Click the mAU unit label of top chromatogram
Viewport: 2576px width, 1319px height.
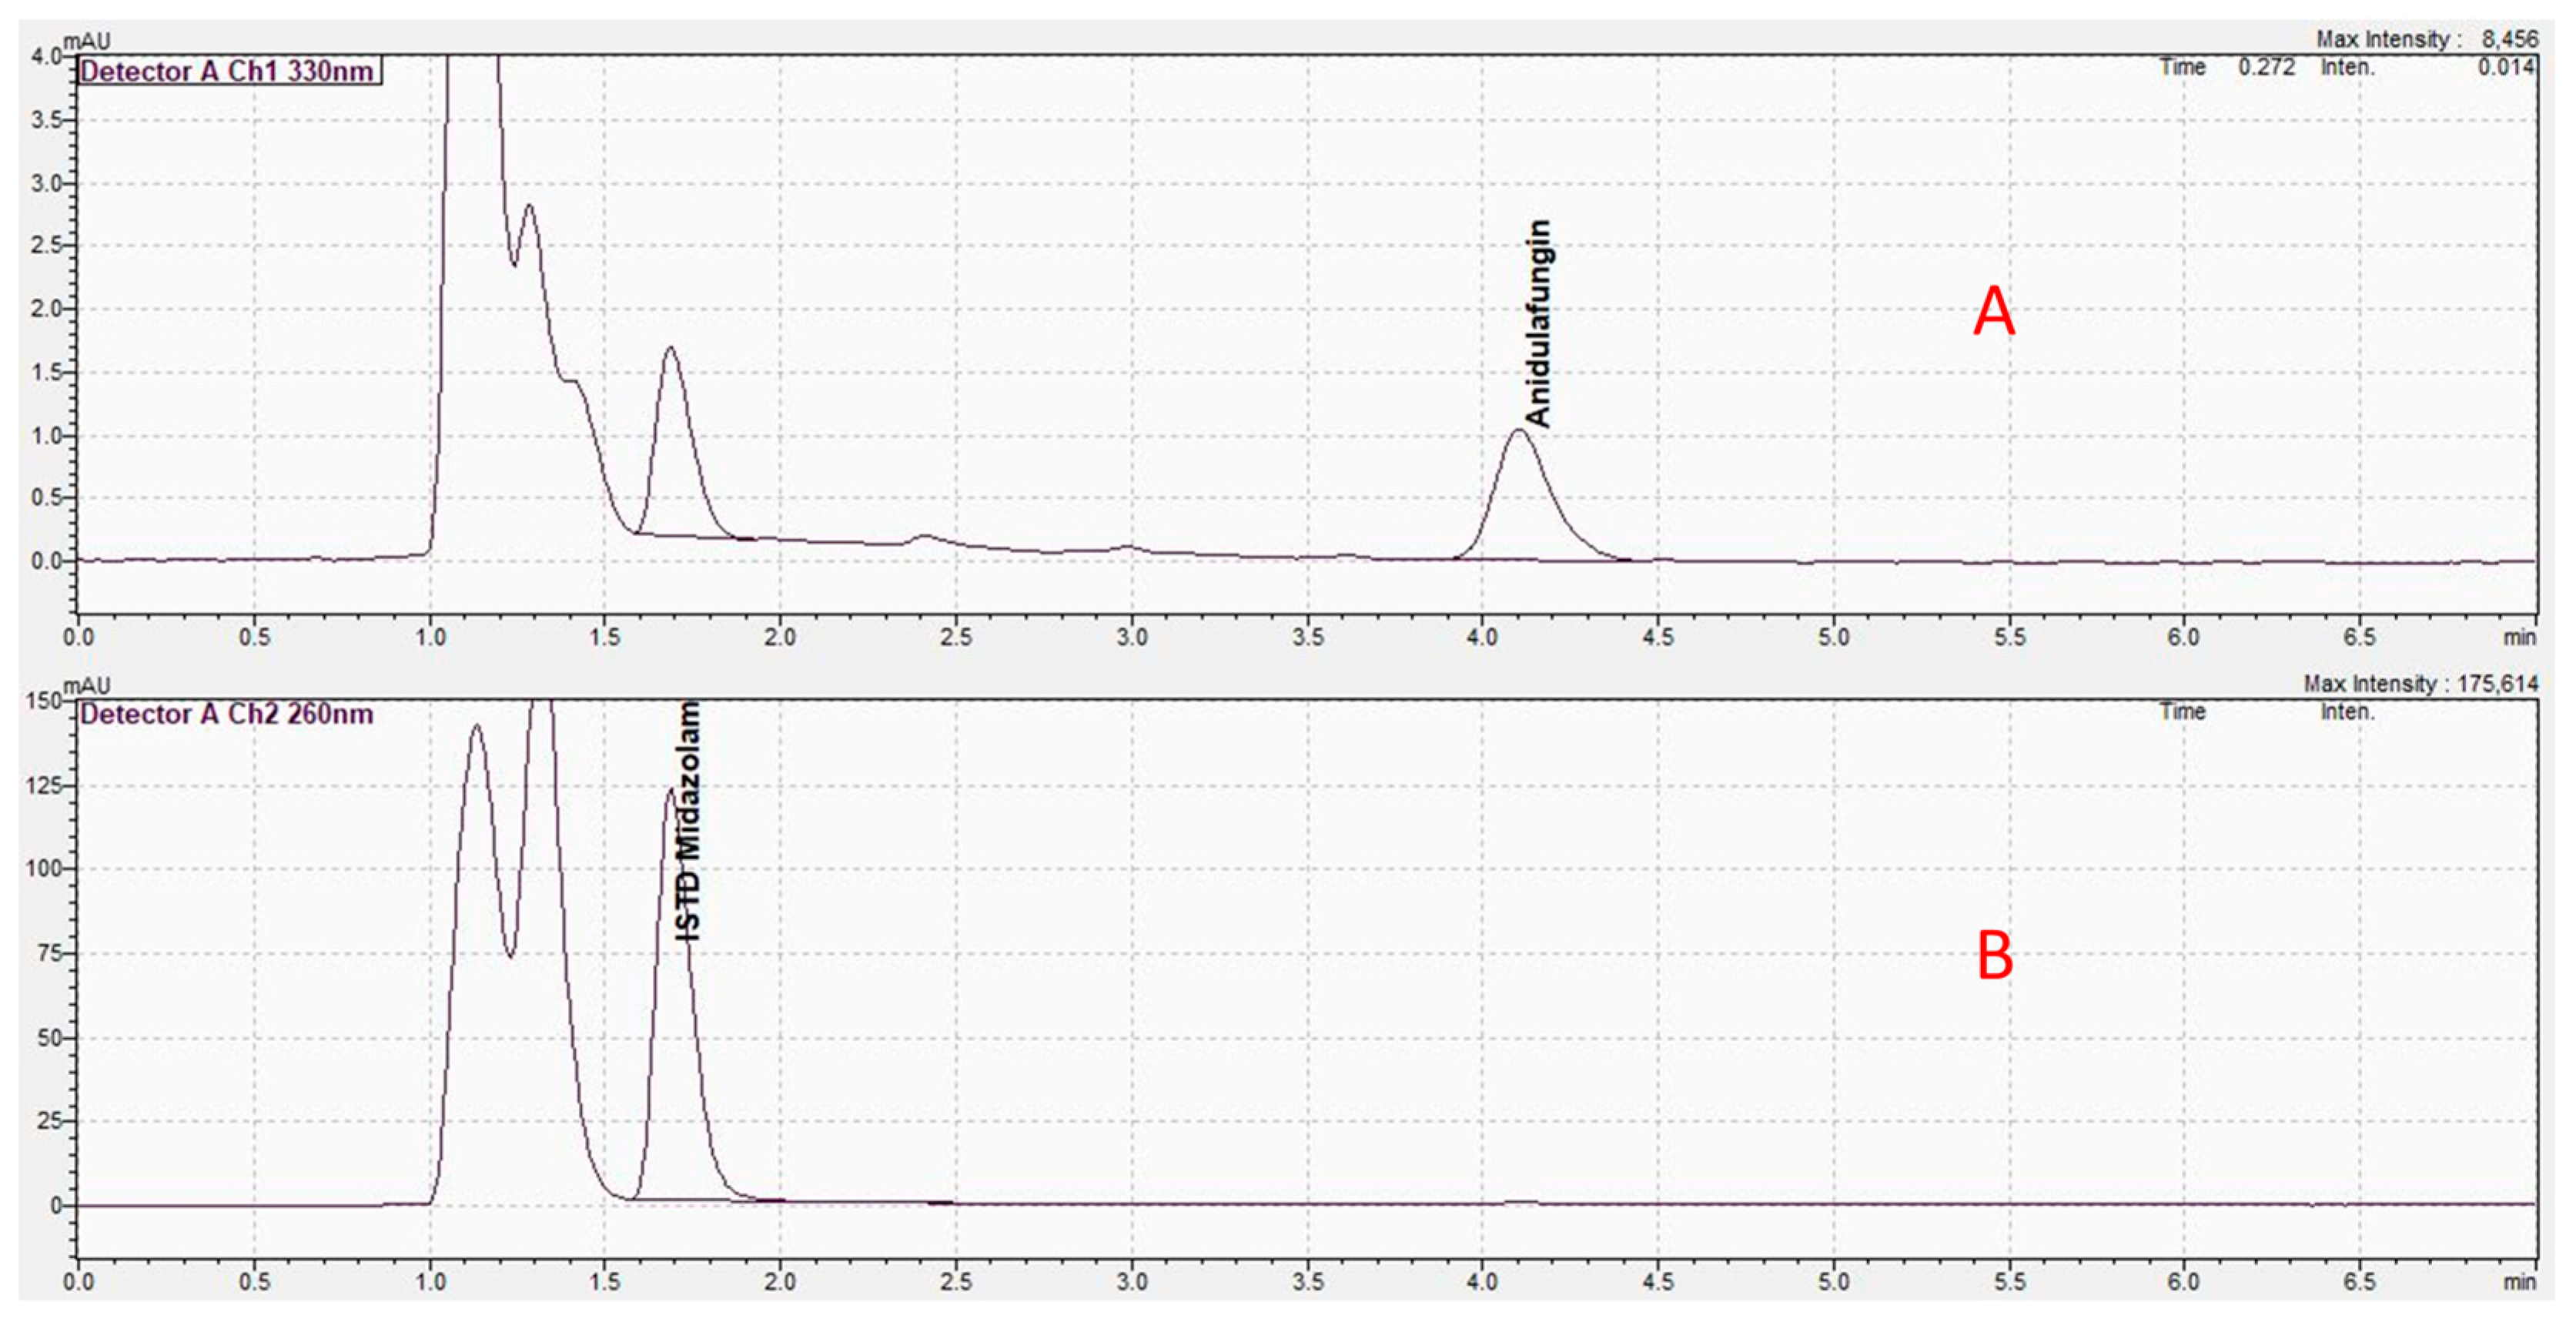pos(87,41)
